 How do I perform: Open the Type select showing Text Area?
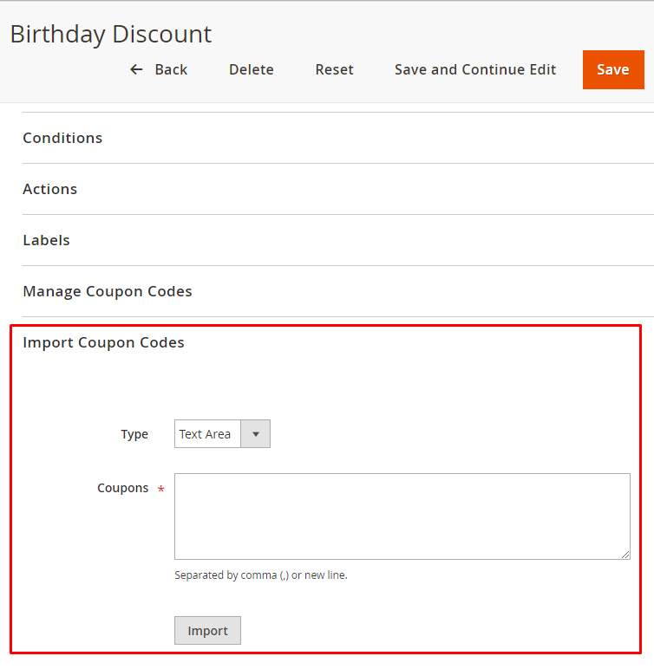point(207,434)
